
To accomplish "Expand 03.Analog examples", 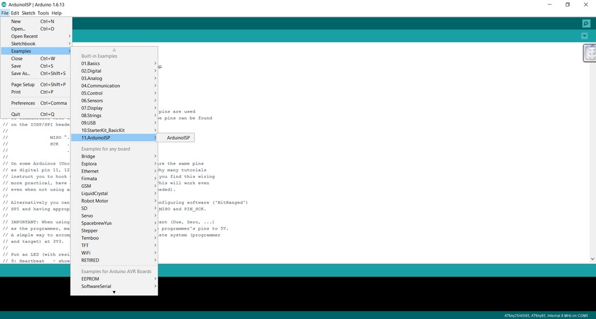I will 114,78.
